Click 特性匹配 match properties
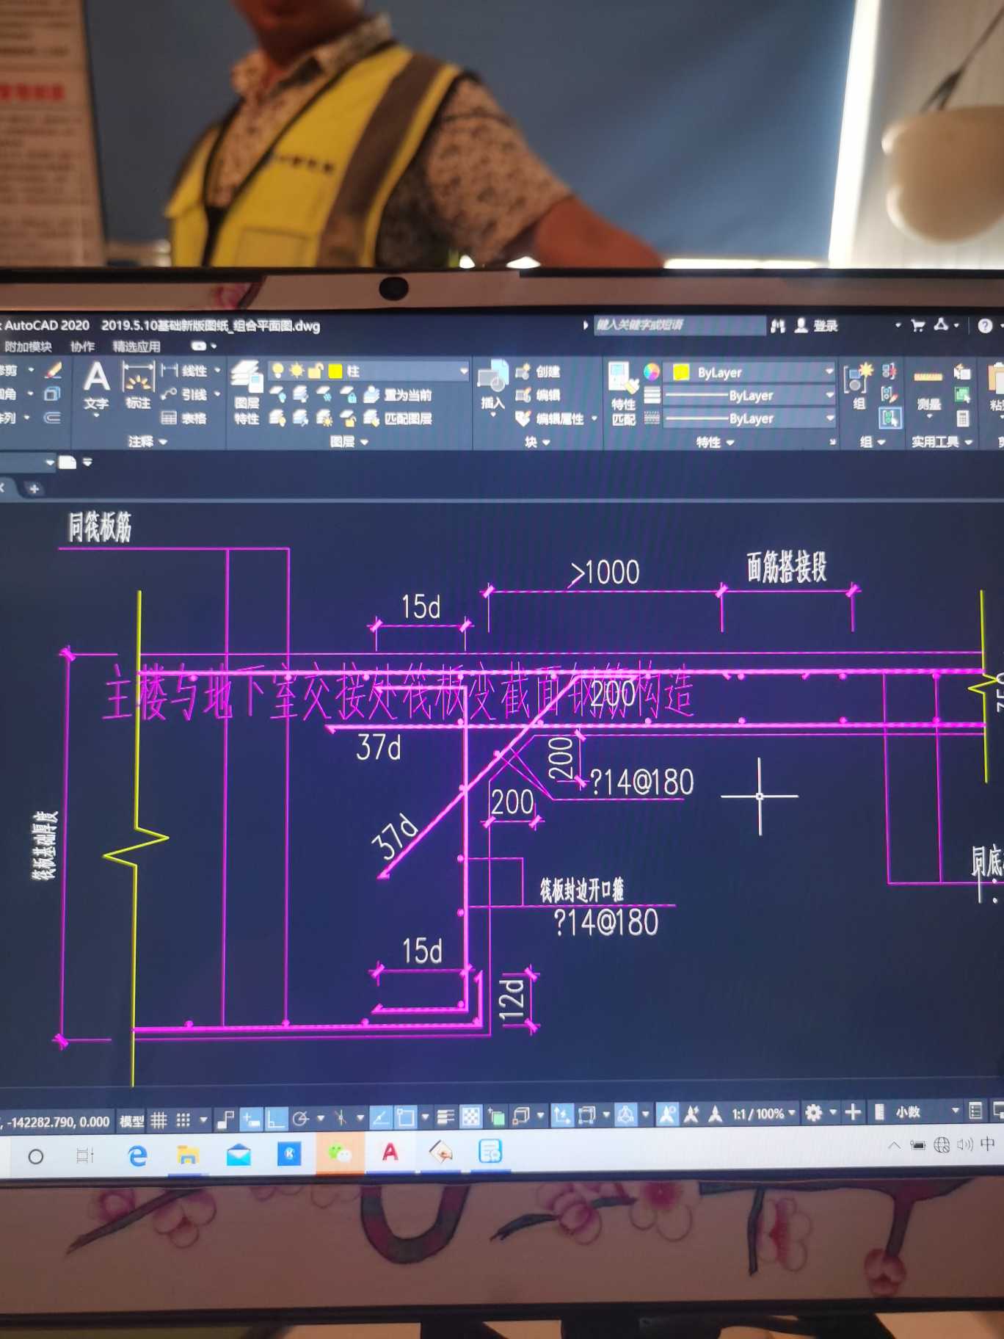The width and height of the screenshot is (1004, 1339). (x=623, y=394)
